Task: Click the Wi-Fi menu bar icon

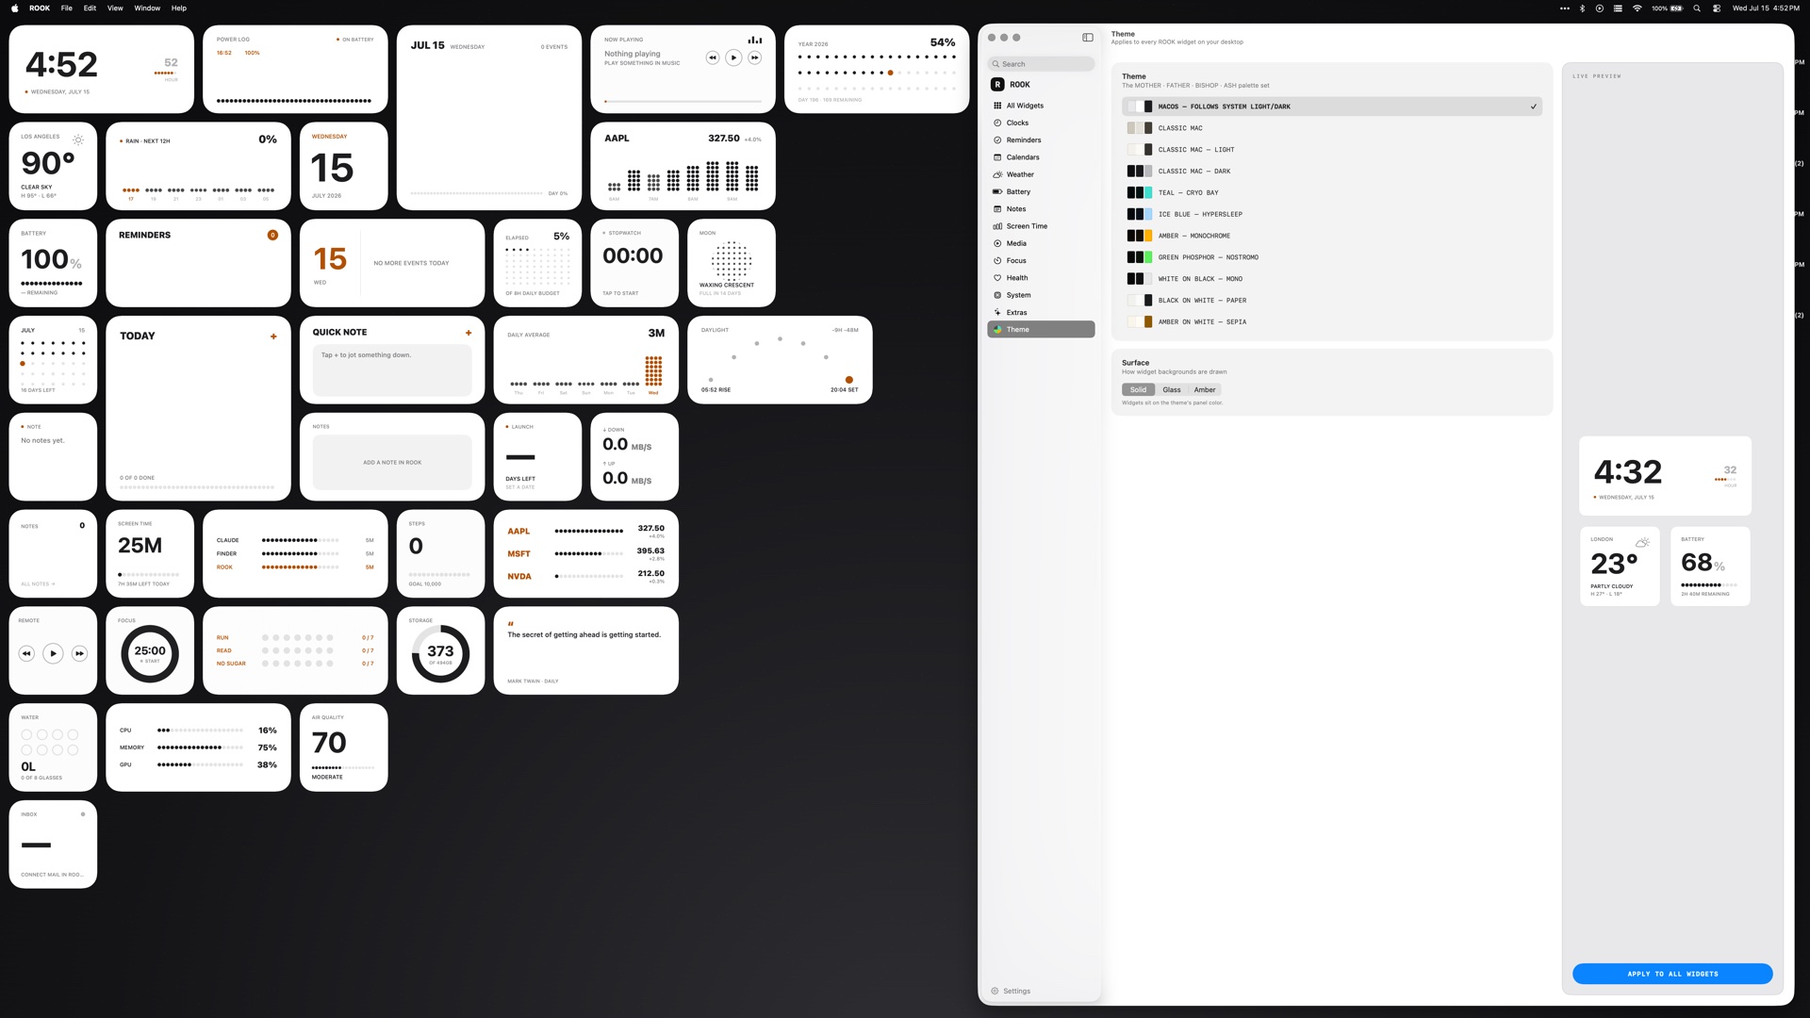Action: [x=1637, y=8]
